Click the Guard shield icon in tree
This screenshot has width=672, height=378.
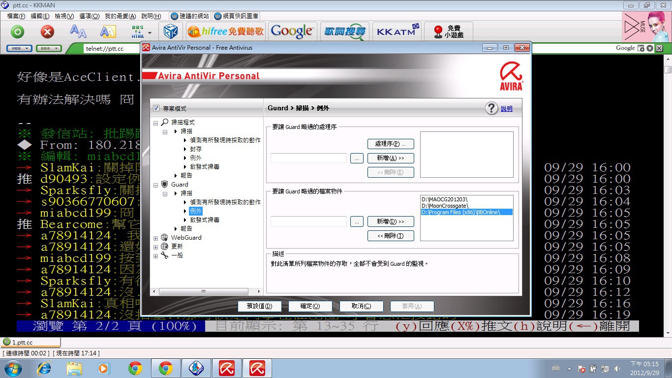(x=165, y=185)
